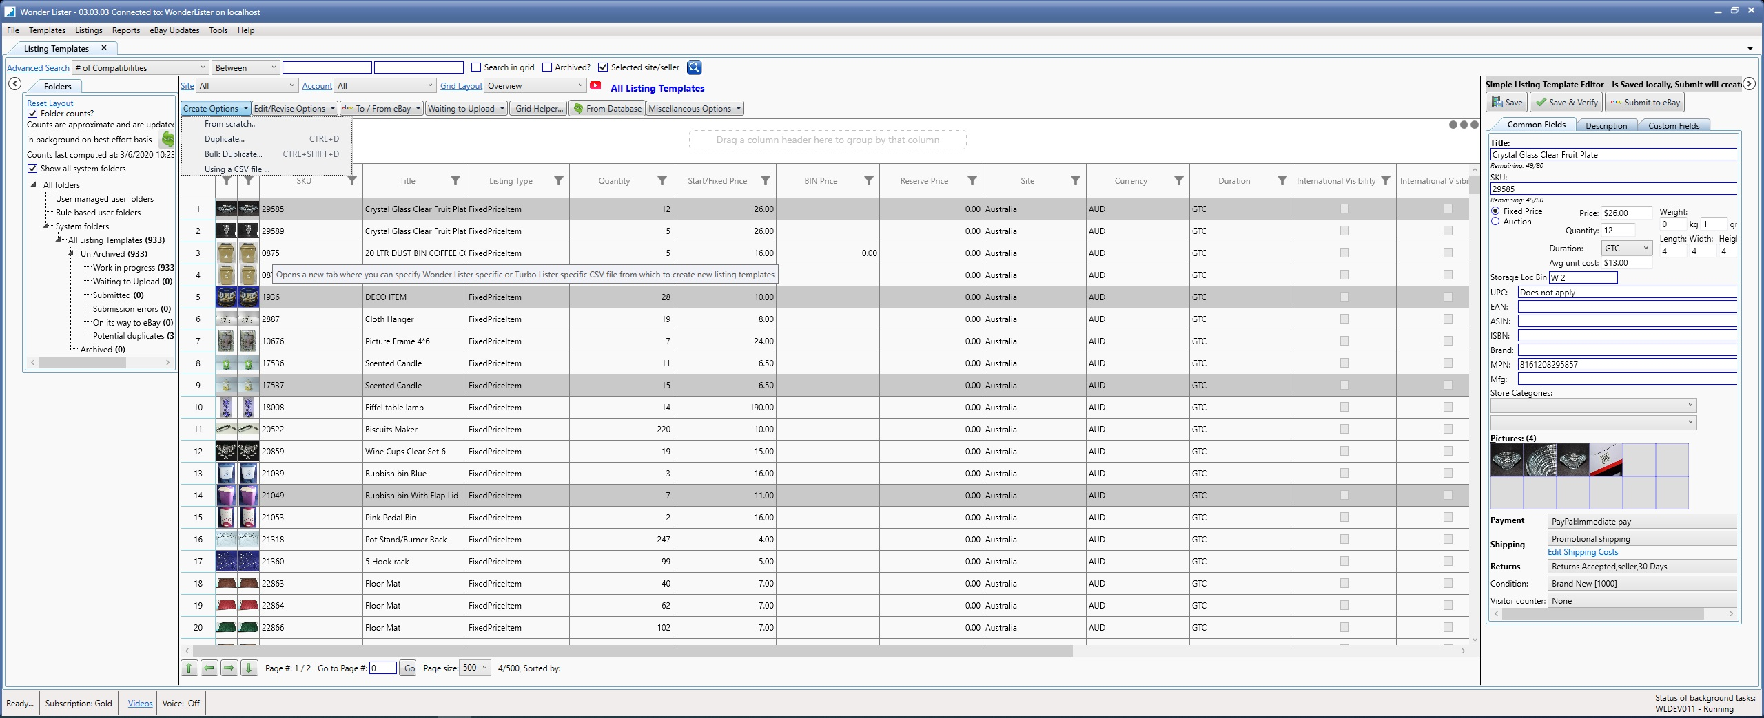1764x718 pixels.
Task: Open the Templates menu
Action: [x=47, y=30]
